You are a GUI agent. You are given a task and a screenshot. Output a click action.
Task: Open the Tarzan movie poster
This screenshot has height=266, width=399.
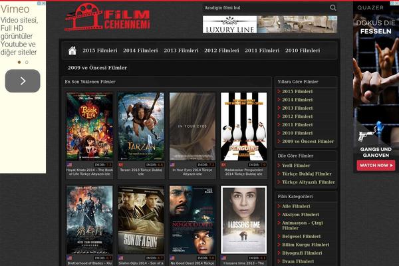click(x=141, y=126)
